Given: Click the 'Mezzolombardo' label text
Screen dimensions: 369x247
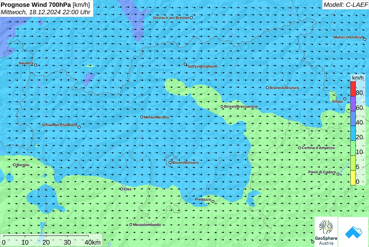Looking at the screenshot, I should pos(147,225).
